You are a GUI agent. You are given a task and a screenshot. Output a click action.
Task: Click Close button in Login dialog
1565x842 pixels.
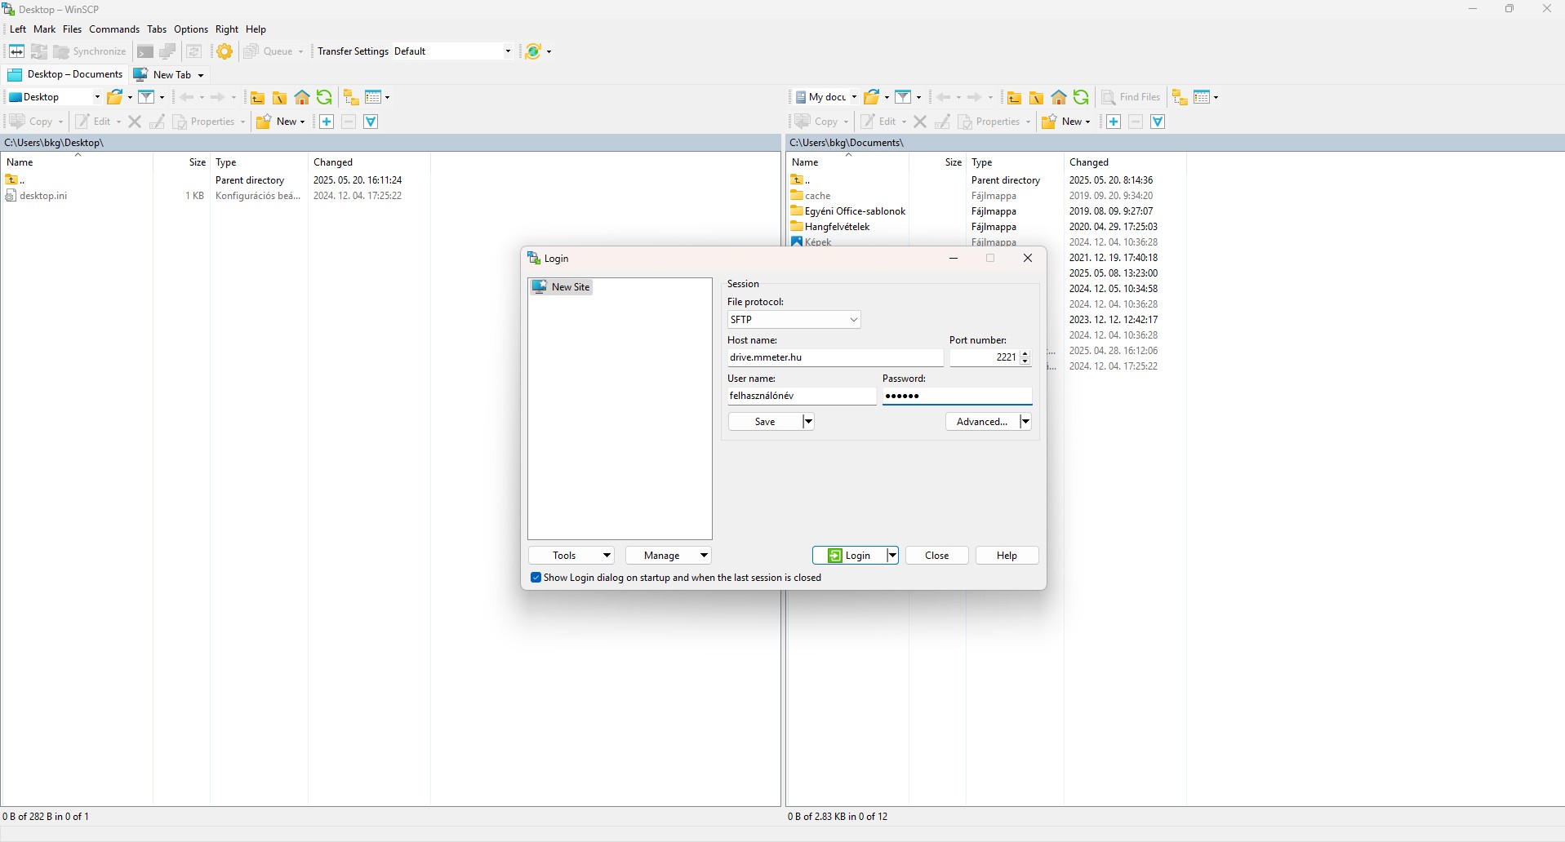click(937, 556)
